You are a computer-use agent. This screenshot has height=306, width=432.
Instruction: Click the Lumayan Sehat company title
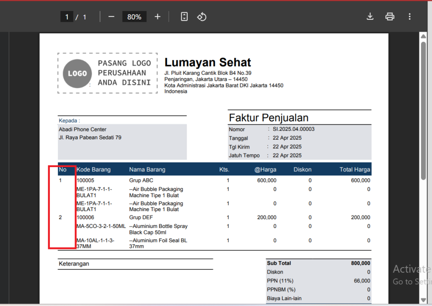(x=208, y=62)
